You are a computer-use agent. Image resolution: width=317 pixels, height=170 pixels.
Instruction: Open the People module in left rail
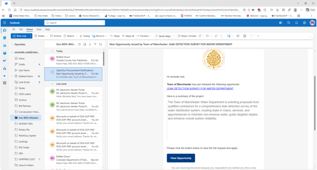click(4, 46)
